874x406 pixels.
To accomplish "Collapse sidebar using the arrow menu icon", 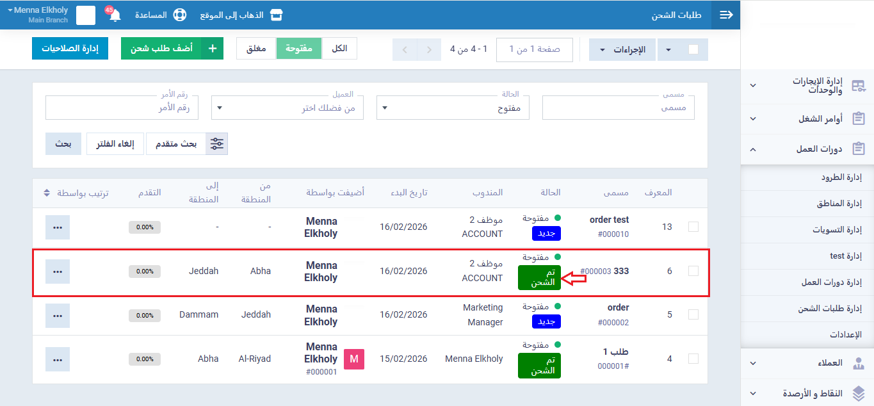I will (x=726, y=15).
